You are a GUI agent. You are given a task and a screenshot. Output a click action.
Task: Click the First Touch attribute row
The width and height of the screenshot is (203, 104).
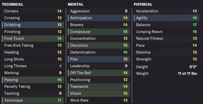[33, 39]
